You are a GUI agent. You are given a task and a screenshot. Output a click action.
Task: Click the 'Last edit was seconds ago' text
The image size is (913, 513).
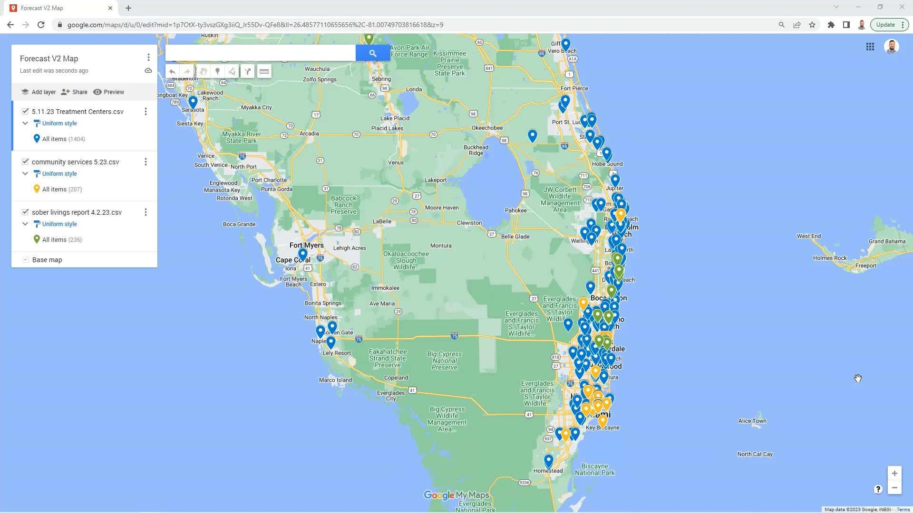pyautogui.click(x=54, y=71)
